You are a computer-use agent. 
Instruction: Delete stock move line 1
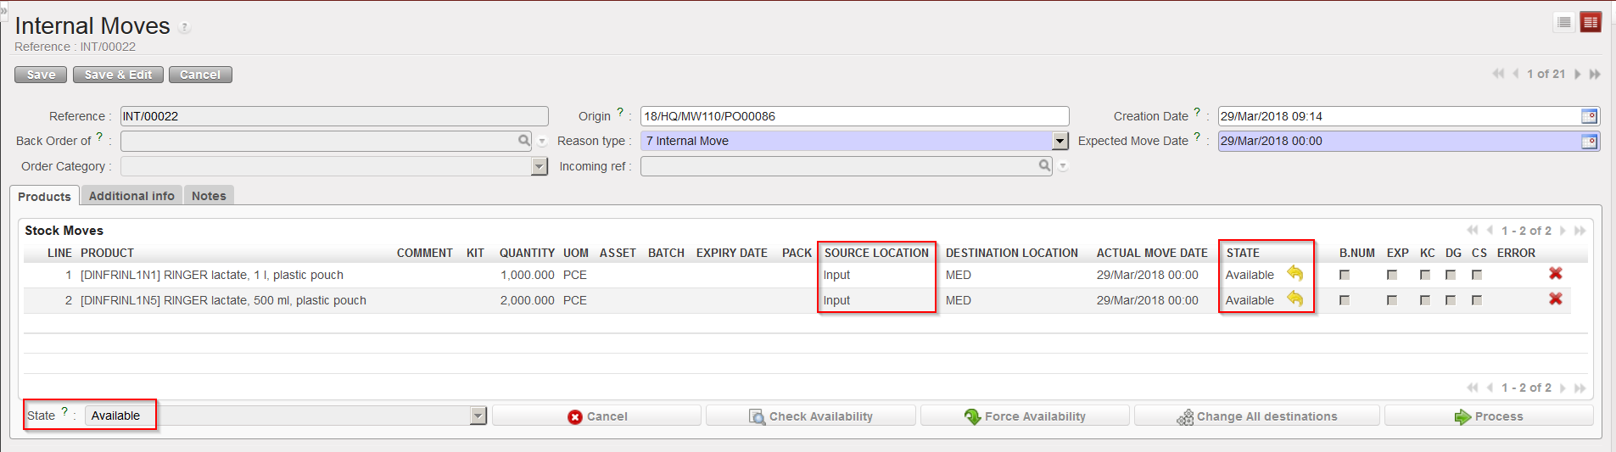[1555, 274]
